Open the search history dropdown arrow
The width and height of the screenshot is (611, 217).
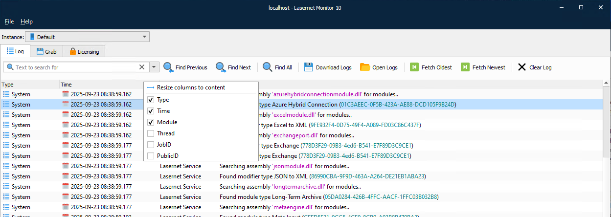(154, 67)
